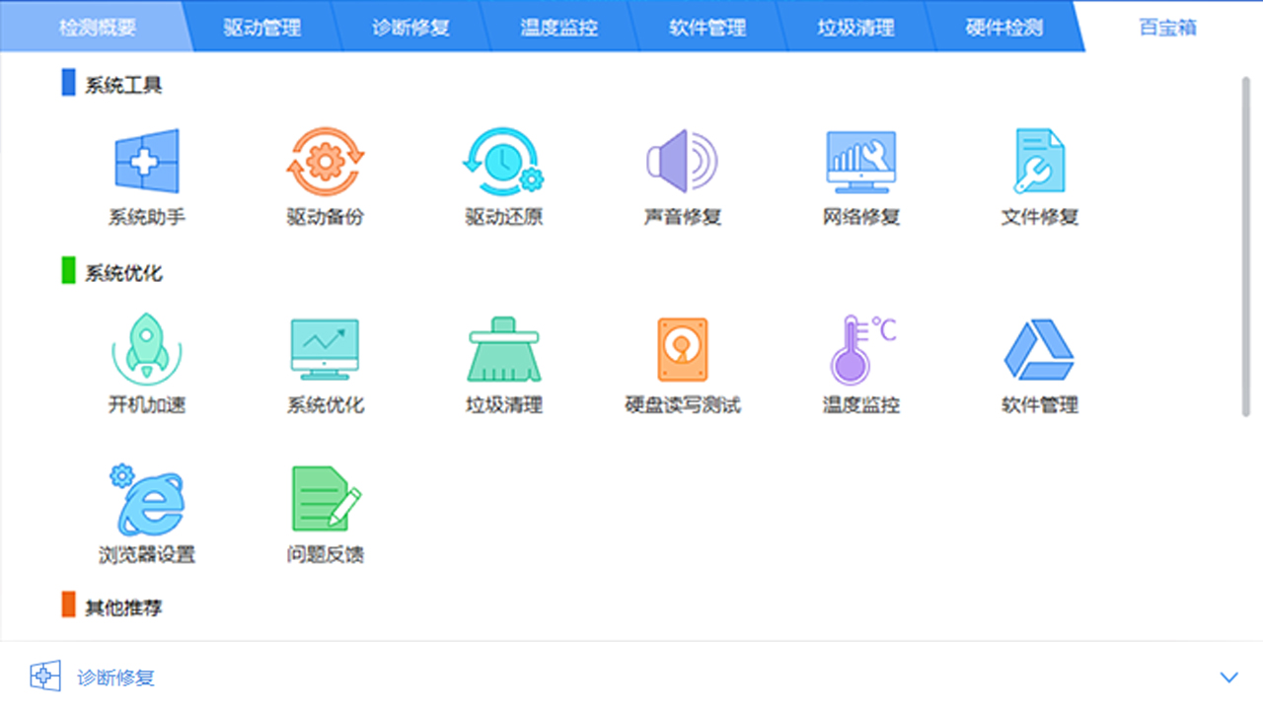
Task: Click the 诊断修复 link in bottom bar
Action: coord(116,677)
